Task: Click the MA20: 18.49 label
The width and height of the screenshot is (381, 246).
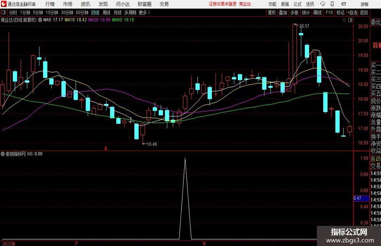Action: pyautogui.click(x=99, y=20)
